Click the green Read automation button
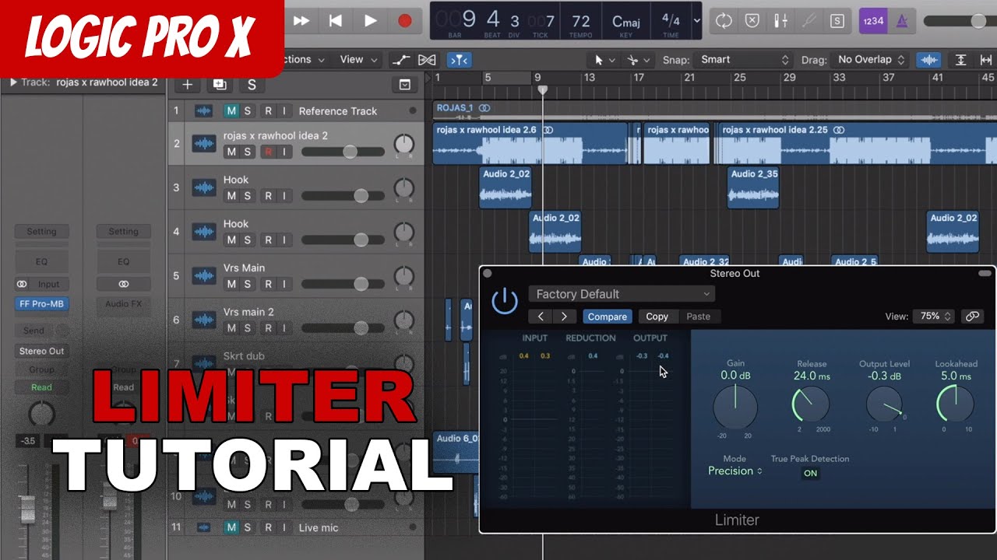This screenshot has width=997, height=560. coord(41,387)
